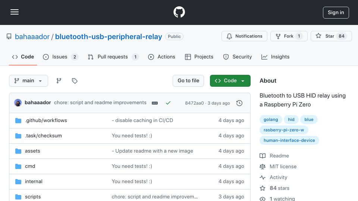
Task: Expand the main branch dropdown
Action: 29,81
